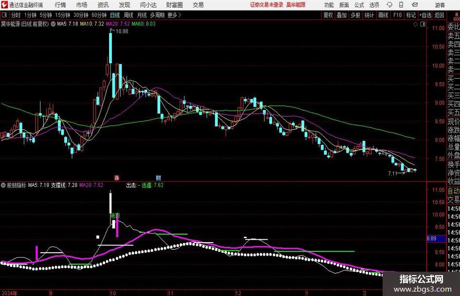Viewport: 460px width, 296px height.
Task: Click the 昊华能源 stock name in title bar
Action: click(x=296, y=5)
